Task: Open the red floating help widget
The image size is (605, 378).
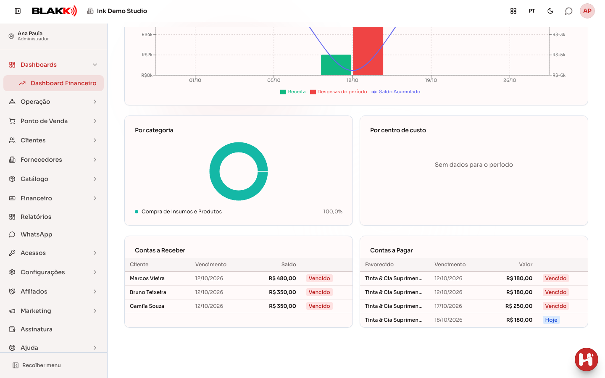Action: click(x=587, y=360)
